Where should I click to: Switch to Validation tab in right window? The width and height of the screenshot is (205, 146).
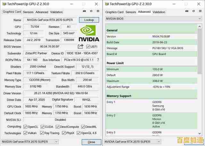click(x=159, y=12)
